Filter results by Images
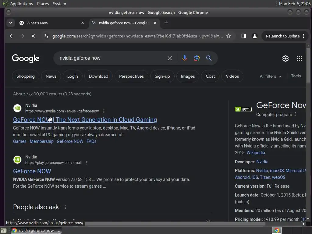 188,76
